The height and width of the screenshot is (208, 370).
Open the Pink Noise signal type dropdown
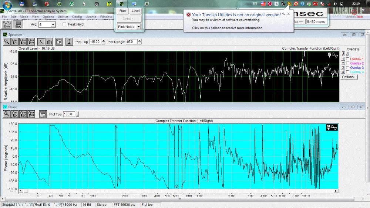click(x=138, y=27)
